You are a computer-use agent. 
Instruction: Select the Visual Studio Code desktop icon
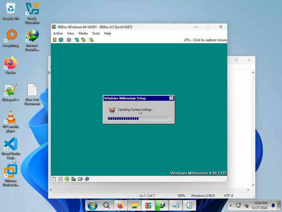coord(11,148)
